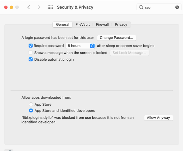
Task: Clear the search text with X icon
Action: point(177,7)
